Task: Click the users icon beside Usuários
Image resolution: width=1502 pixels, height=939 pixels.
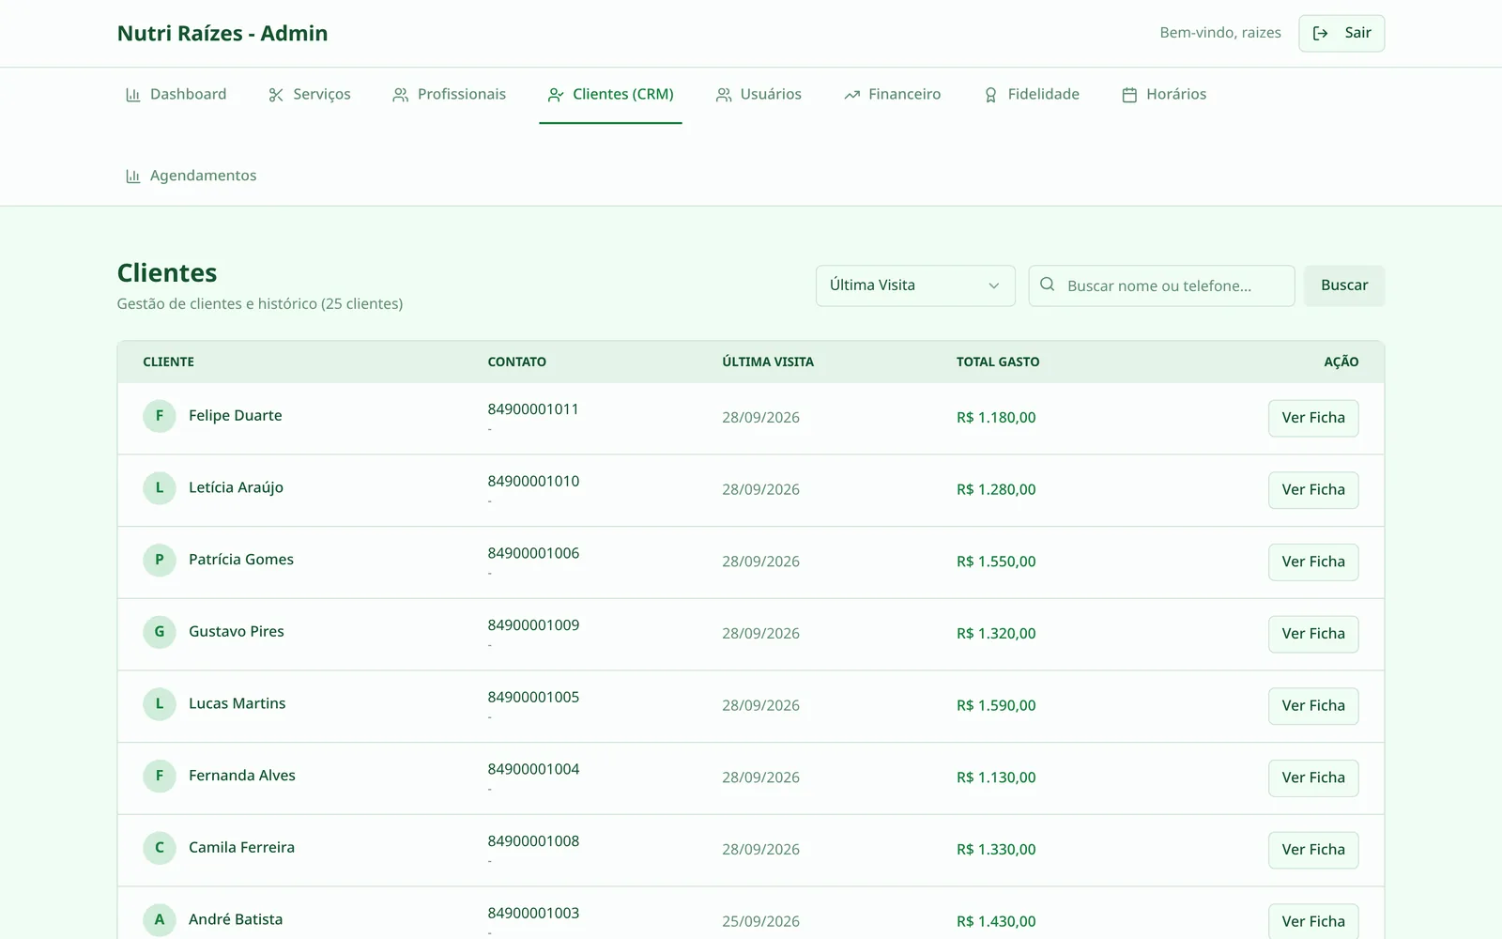Action: [x=723, y=95]
